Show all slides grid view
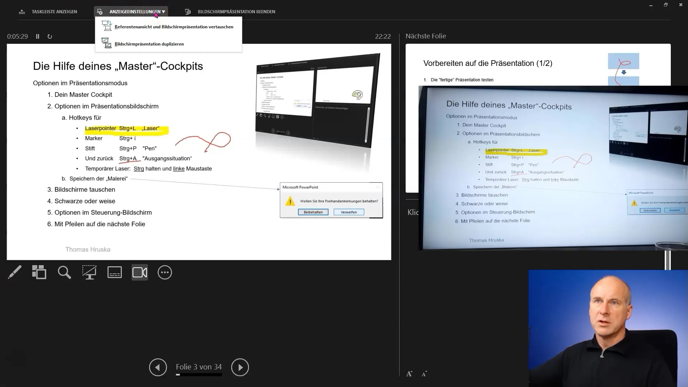The image size is (688, 387). click(39, 272)
